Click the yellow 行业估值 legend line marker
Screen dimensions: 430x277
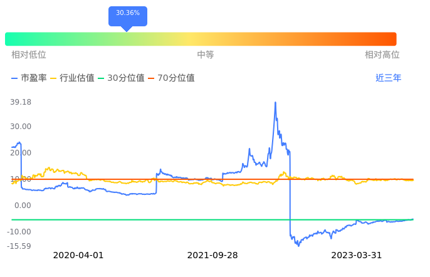pos(53,78)
